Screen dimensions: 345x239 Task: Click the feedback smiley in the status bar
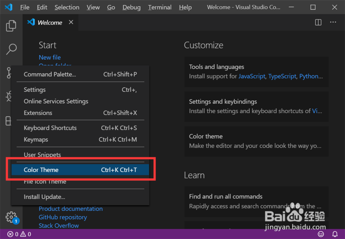(x=321, y=234)
